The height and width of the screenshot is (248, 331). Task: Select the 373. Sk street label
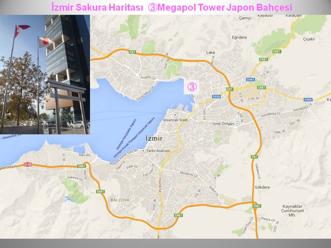tap(241, 97)
